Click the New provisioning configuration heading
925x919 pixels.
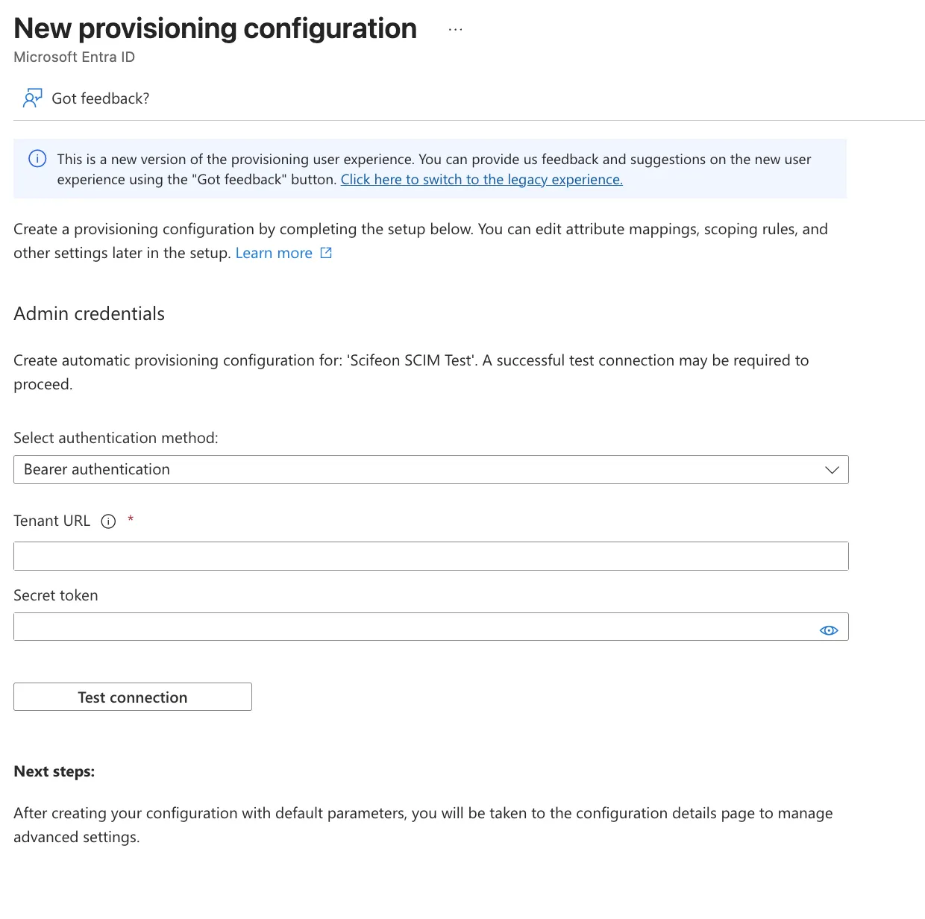coord(215,28)
